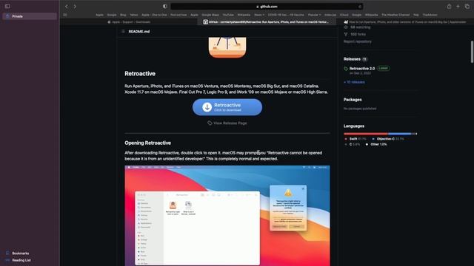Click the tag icon beside Retroactive 2.0
This screenshot has width=474, height=266.
tap(346, 69)
